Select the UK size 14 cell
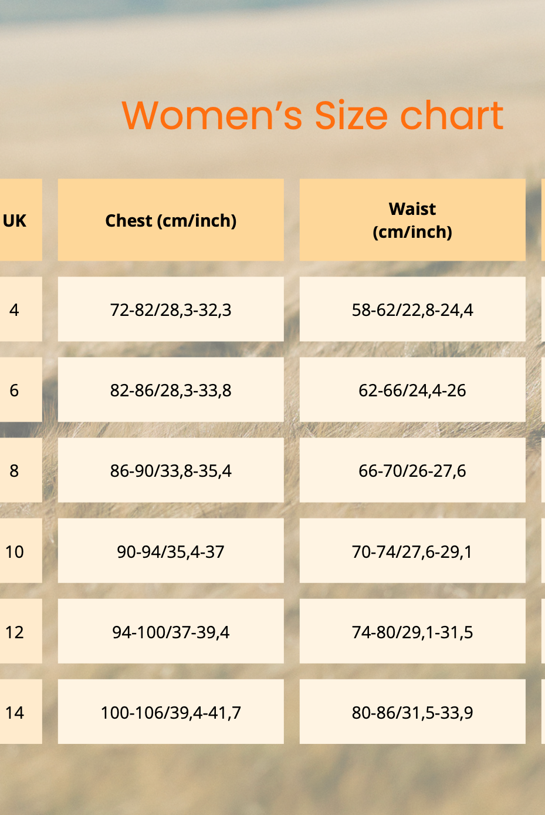 (x=15, y=712)
